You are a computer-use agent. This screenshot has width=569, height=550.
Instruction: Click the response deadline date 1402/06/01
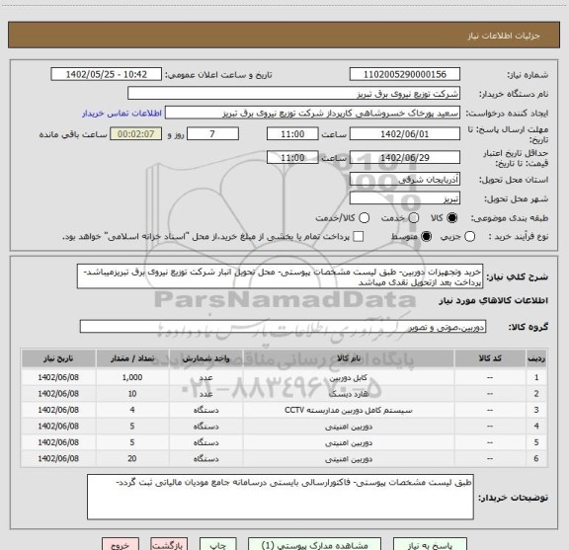click(x=405, y=134)
